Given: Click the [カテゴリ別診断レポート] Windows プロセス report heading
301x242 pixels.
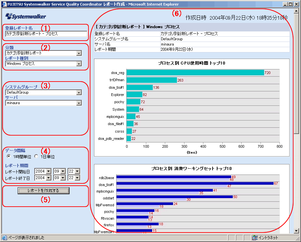Looking at the screenshot, I should click(x=137, y=27).
